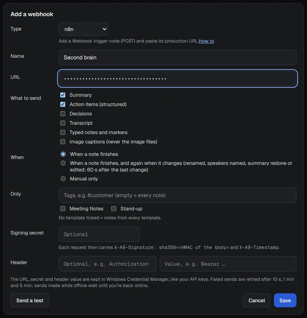Click the Windows Credential Manager note text
The height and width of the screenshot is (318, 307).
pos(152,282)
